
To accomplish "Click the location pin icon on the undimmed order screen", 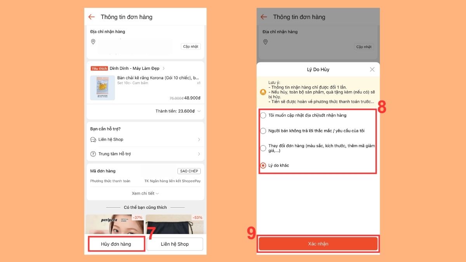I will coord(93,42).
